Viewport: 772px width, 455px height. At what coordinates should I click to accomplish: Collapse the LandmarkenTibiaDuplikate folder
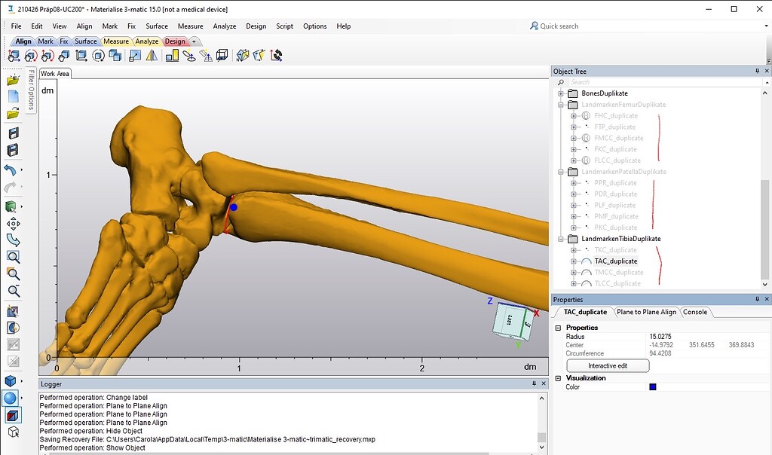point(561,239)
